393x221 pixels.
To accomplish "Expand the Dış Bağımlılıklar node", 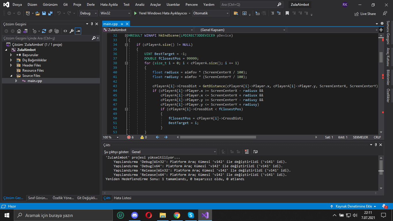I will [x=11, y=60].
